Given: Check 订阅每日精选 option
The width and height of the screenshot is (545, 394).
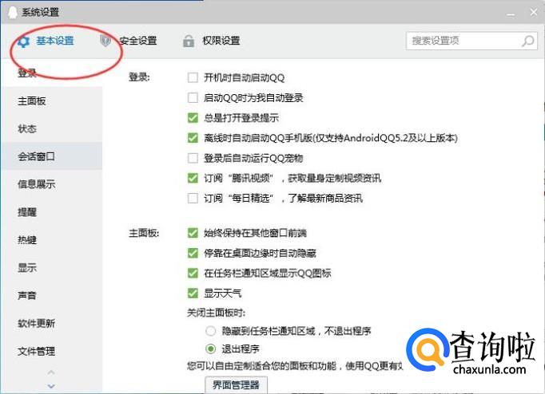Looking at the screenshot, I should pyautogui.click(x=193, y=198).
